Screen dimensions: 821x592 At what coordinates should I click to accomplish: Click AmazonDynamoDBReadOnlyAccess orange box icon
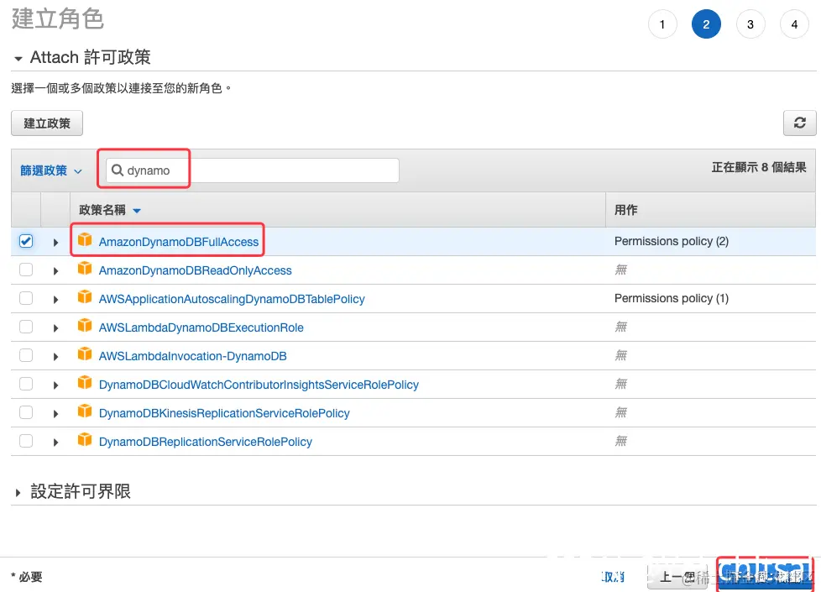tap(85, 269)
